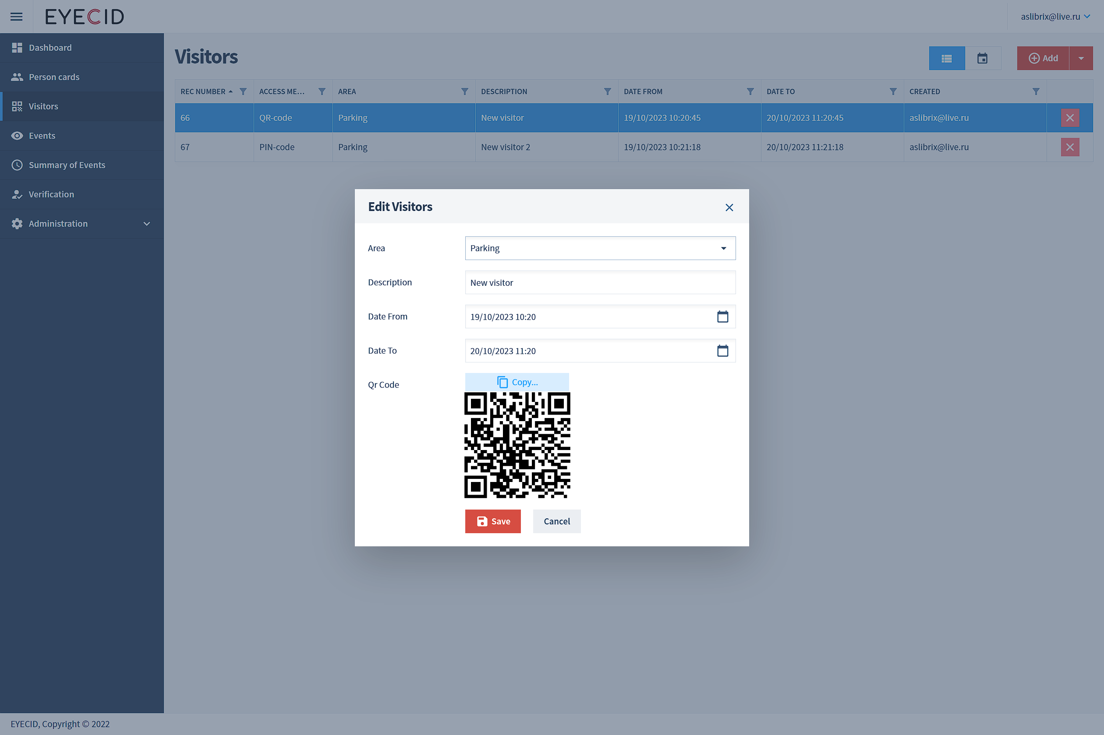Click the Add visitor button

[1043, 58]
